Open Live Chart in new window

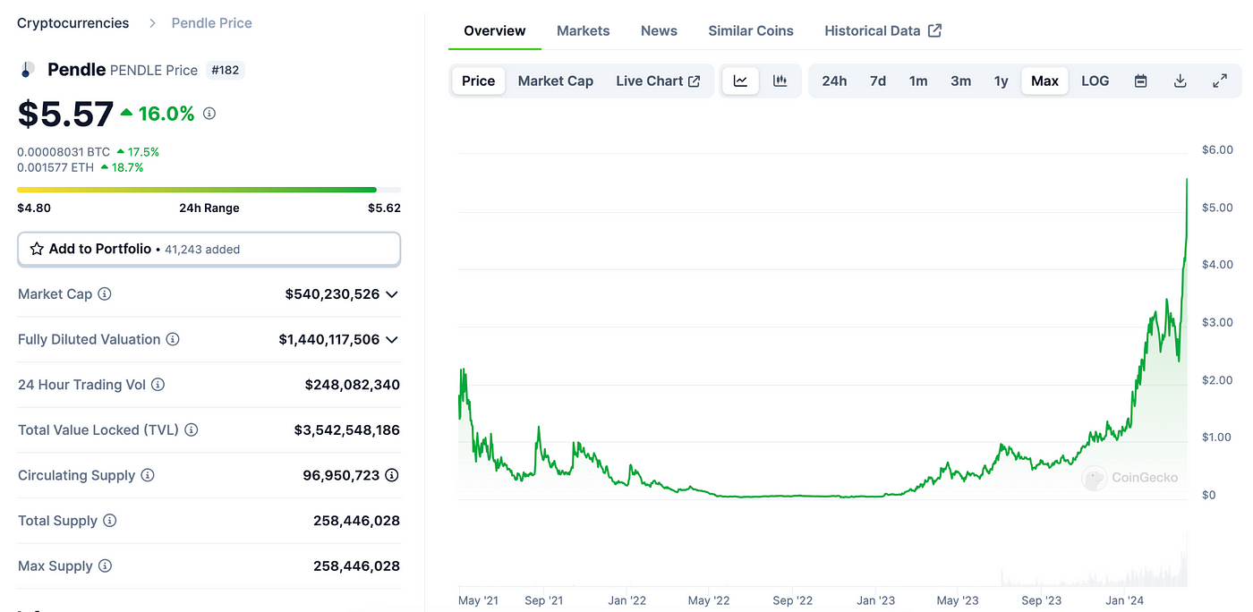pyautogui.click(x=657, y=81)
